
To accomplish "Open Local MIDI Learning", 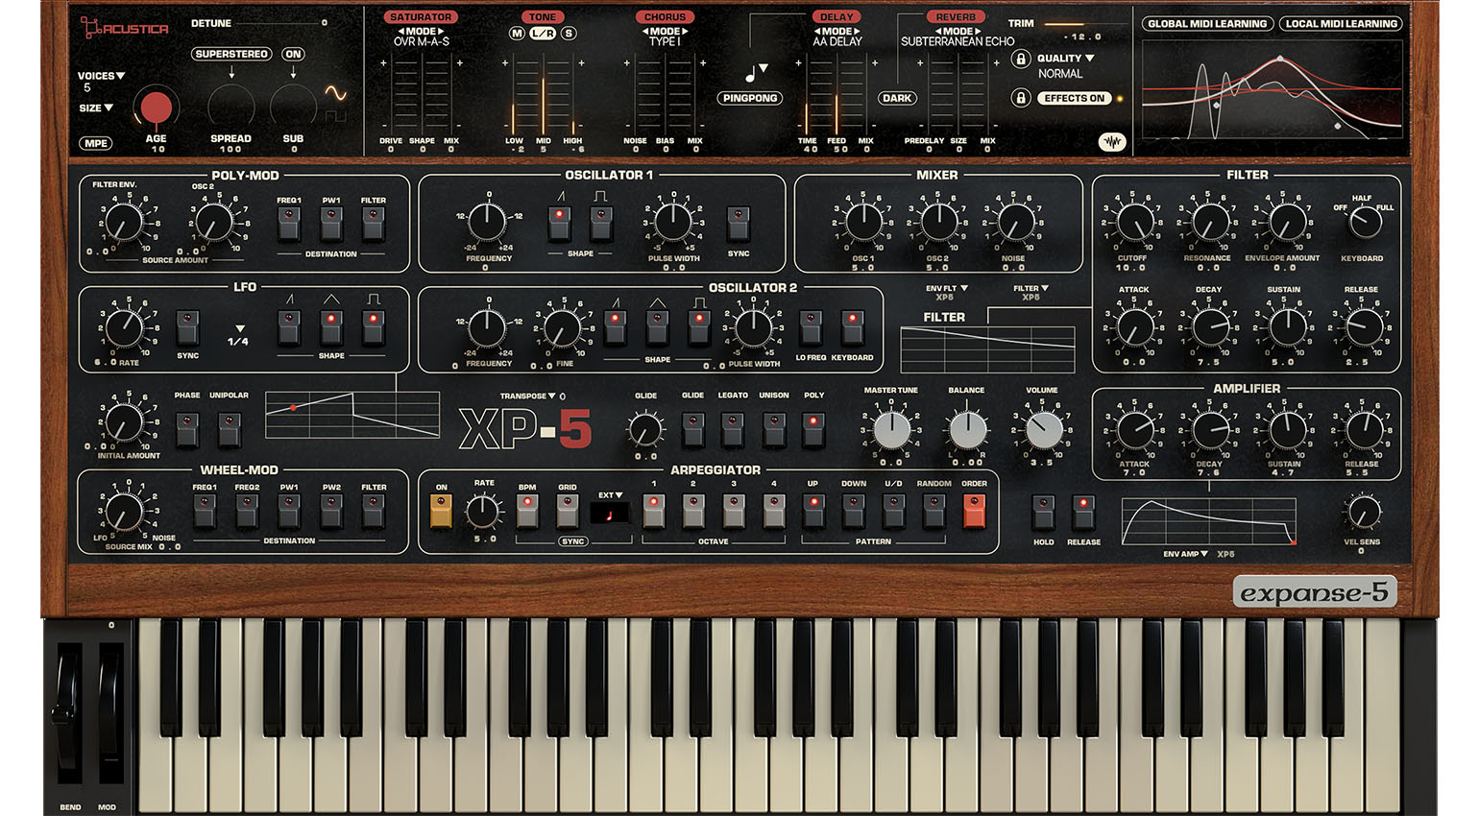I will (1341, 23).
